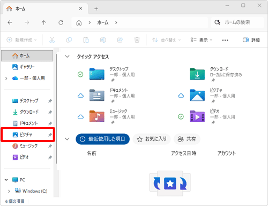
Task: Click the Share icon in toolbar
Action: [x=120, y=40]
